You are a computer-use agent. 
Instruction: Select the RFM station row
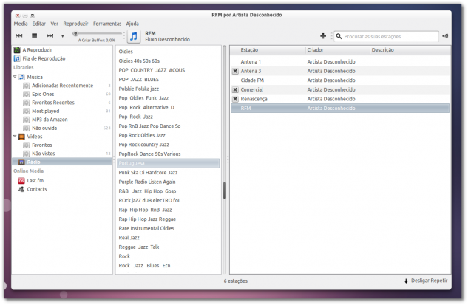click(x=340, y=109)
